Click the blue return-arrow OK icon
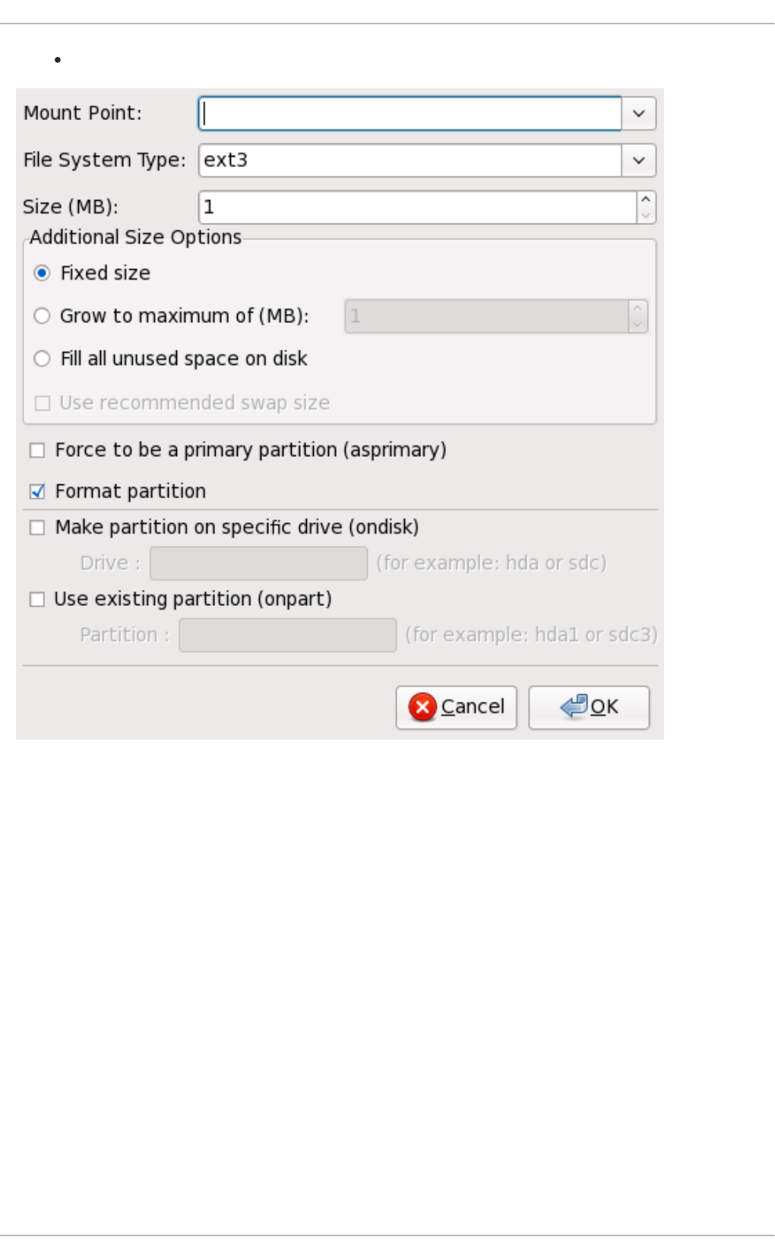The image size is (775, 1259). point(574,706)
